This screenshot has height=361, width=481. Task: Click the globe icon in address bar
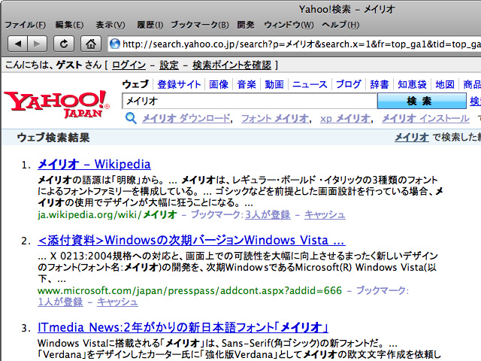click(x=115, y=44)
